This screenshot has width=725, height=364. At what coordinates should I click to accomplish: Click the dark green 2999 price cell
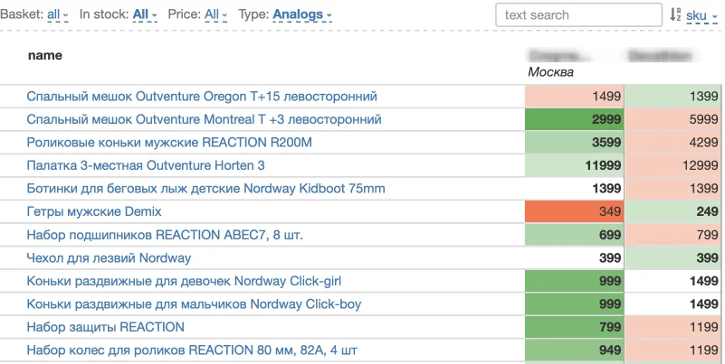pyautogui.click(x=574, y=119)
